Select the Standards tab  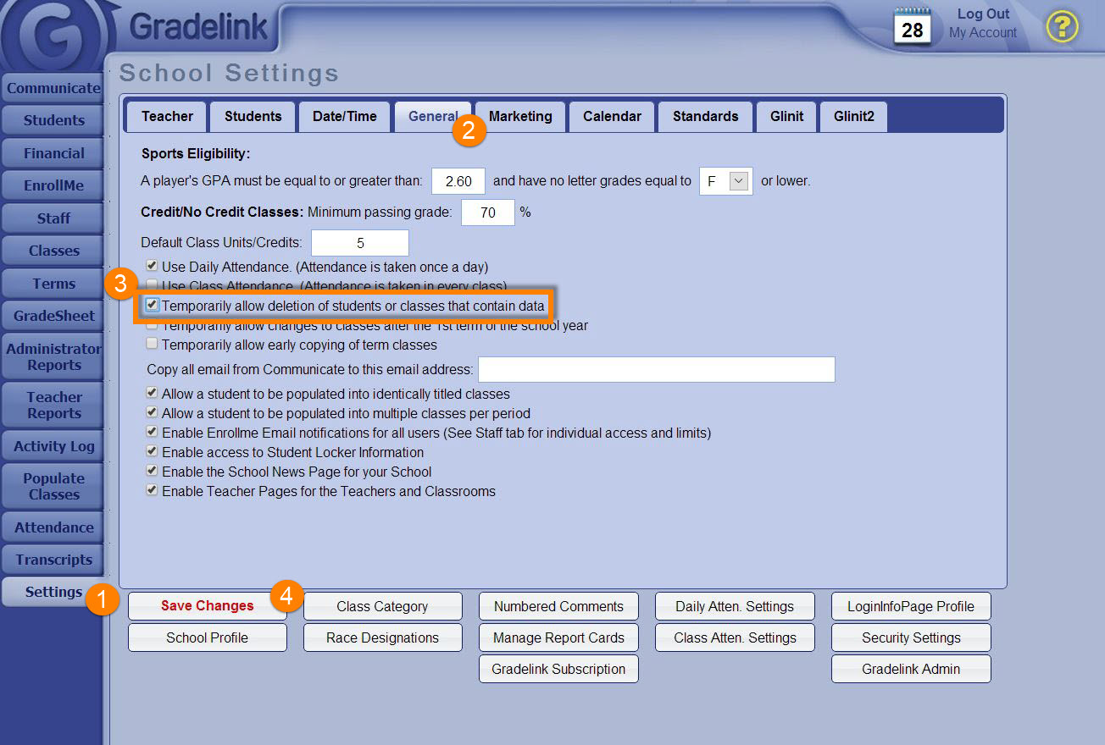pyautogui.click(x=705, y=117)
